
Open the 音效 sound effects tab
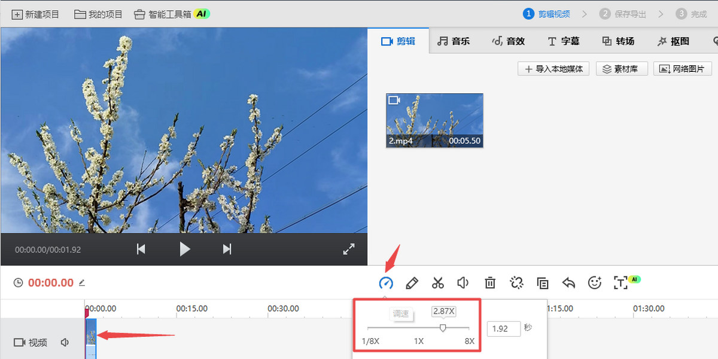[508, 41]
